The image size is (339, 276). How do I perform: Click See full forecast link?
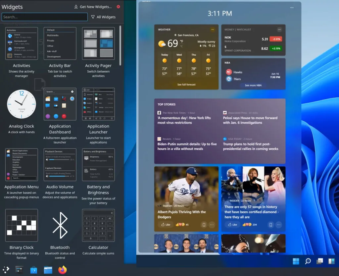tap(186, 84)
